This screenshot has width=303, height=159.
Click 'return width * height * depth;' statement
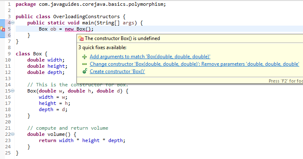pyautogui.click(x=82, y=140)
